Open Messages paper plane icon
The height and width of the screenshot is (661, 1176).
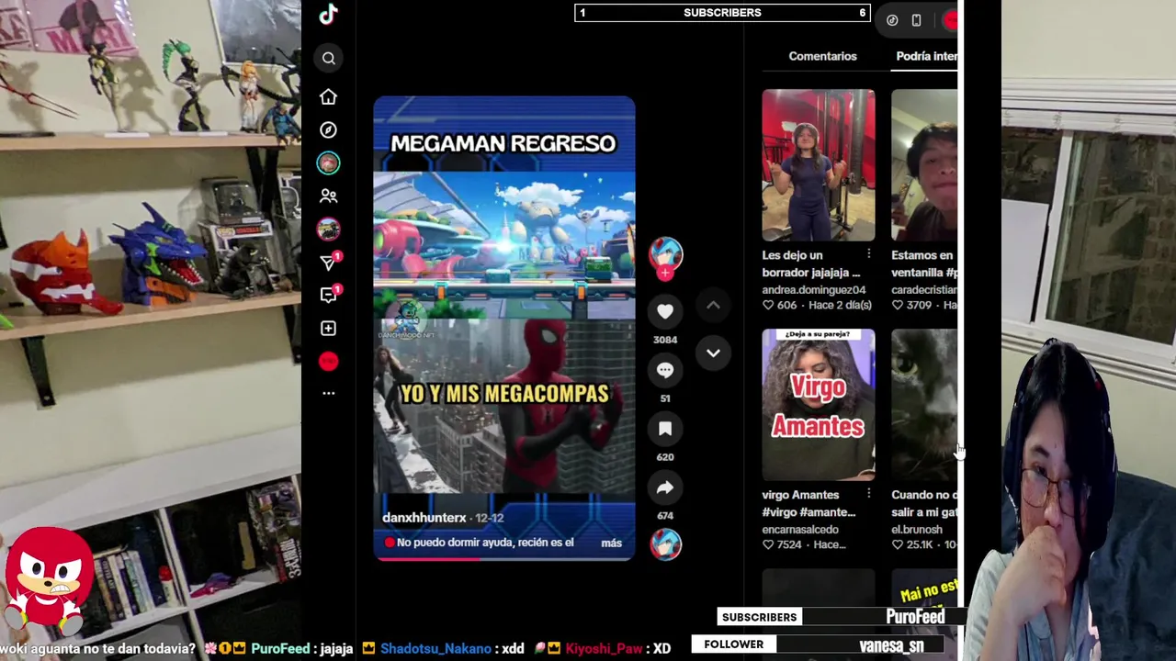[x=328, y=263]
